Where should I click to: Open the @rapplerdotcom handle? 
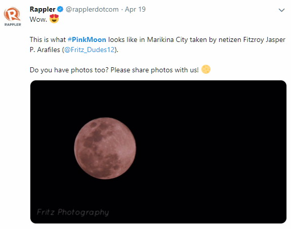click(x=92, y=9)
